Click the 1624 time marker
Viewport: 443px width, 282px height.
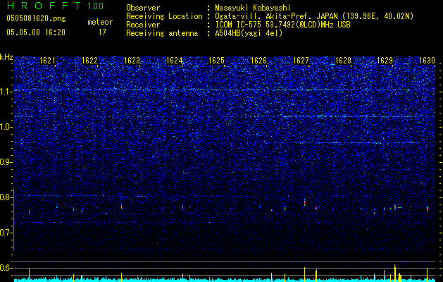(x=175, y=61)
